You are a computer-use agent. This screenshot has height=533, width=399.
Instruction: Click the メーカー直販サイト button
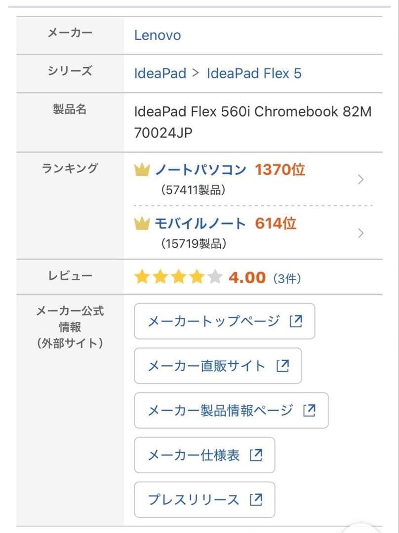217,366
